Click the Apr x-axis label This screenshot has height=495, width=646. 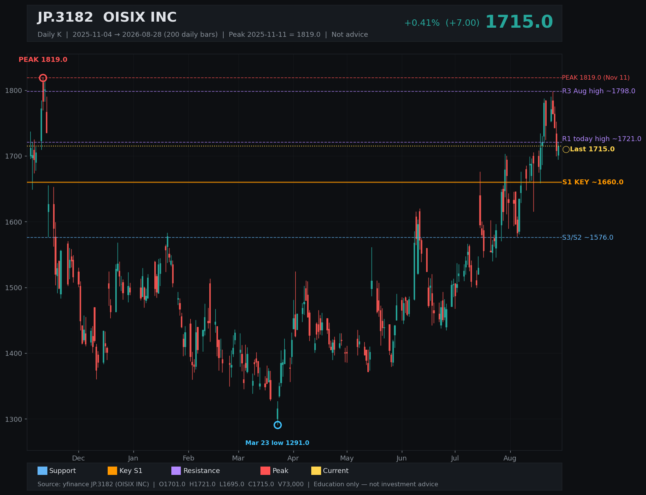point(293,458)
